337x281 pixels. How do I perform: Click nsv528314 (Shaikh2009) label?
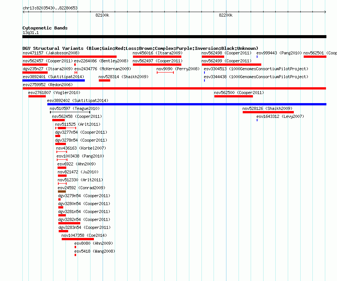point(123,77)
